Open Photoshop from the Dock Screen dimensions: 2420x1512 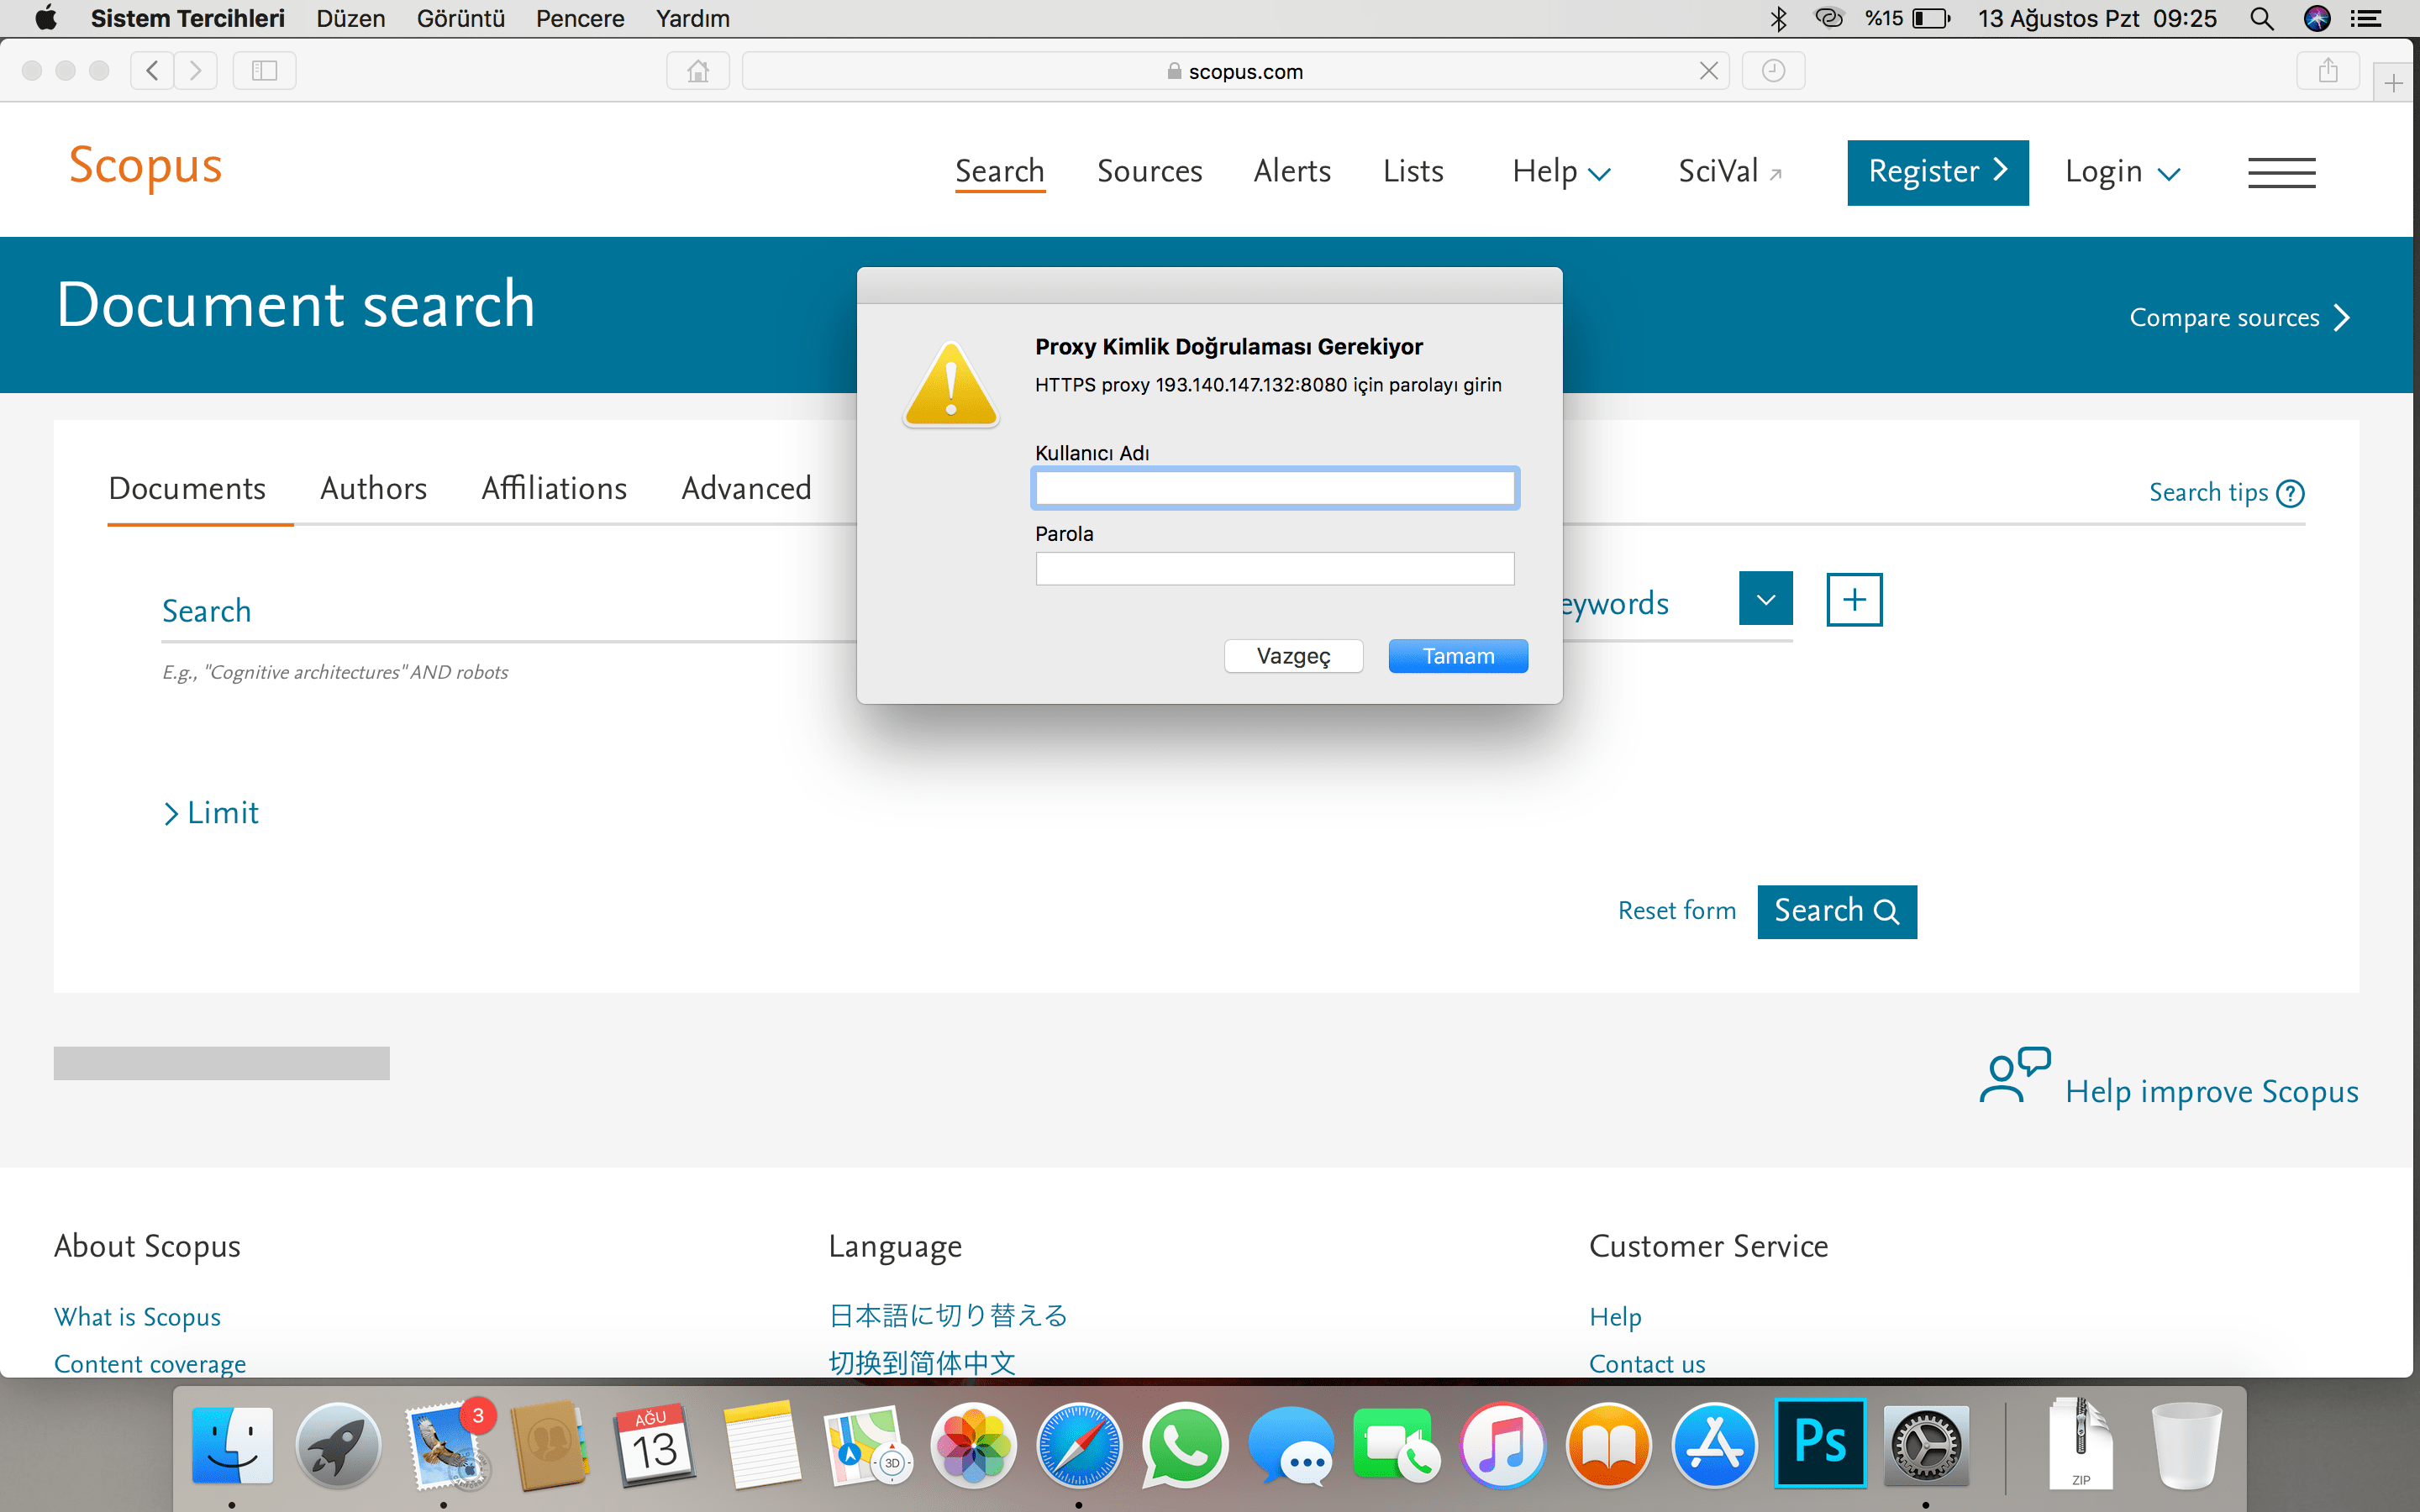[1822, 1445]
